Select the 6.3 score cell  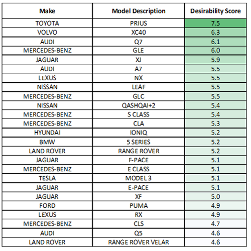[215, 32]
